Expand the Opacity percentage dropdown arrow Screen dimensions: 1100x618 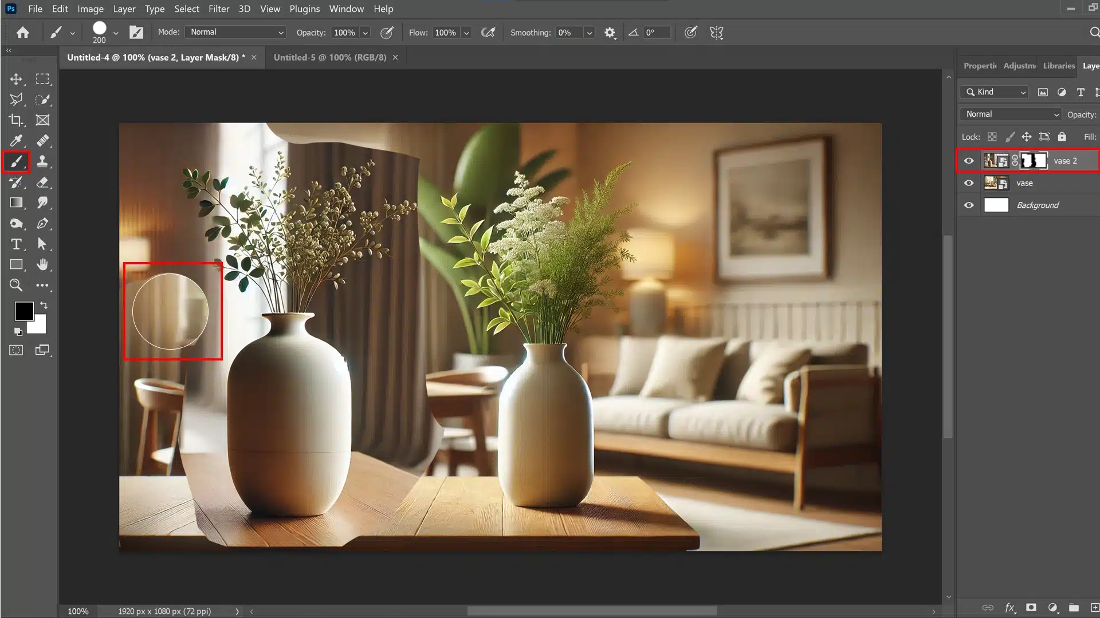pos(365,33)
